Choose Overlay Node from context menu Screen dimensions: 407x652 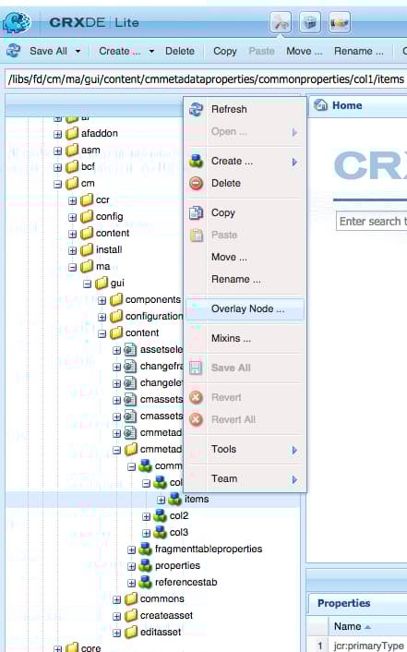click(x=245, y=308)
